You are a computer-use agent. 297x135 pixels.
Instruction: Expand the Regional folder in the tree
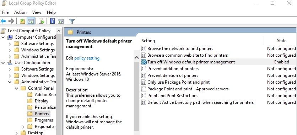point(23,126)
